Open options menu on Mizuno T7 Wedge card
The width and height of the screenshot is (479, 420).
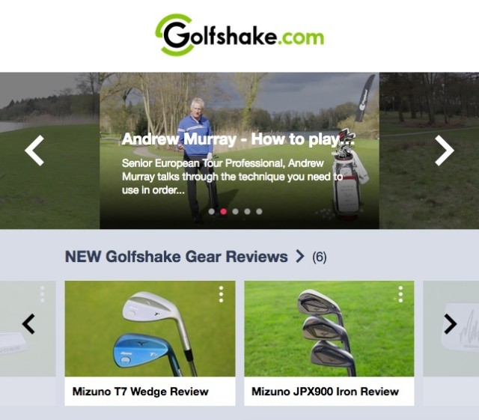tap(222, 294)
